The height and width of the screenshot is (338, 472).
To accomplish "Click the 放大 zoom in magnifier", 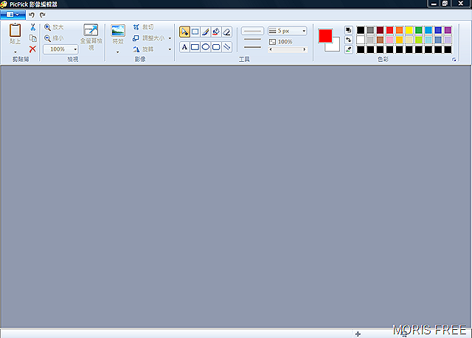I will [x=47, y=27].
